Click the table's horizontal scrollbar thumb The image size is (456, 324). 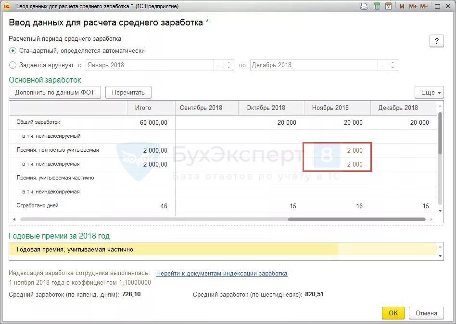(357, 219)
